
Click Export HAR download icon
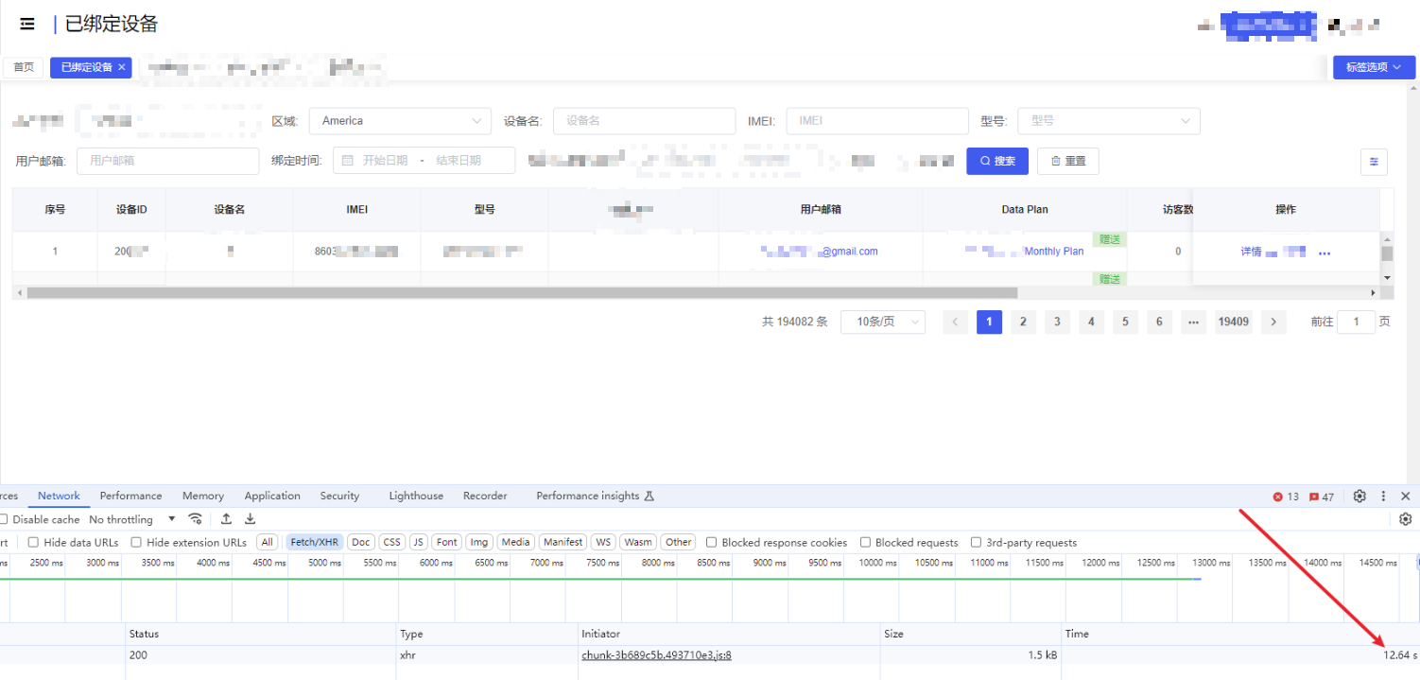pos(251,519)
